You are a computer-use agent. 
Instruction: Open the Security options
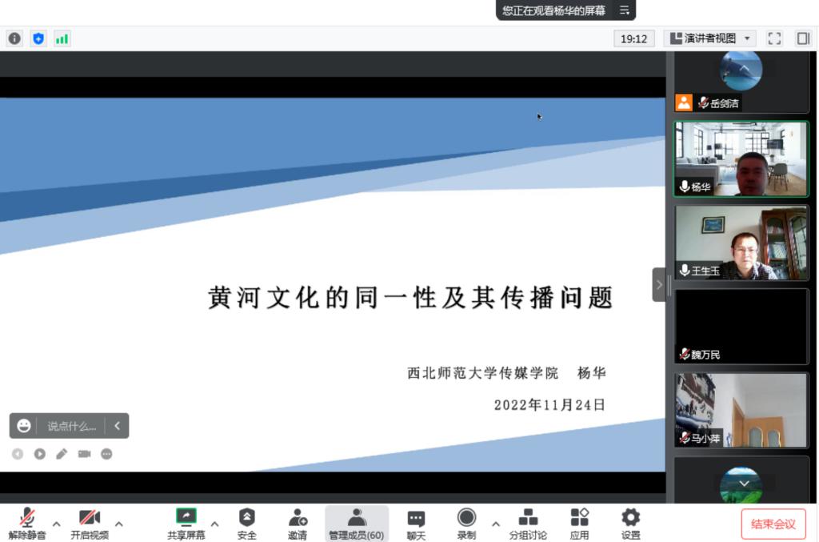[x=246, y=524]
